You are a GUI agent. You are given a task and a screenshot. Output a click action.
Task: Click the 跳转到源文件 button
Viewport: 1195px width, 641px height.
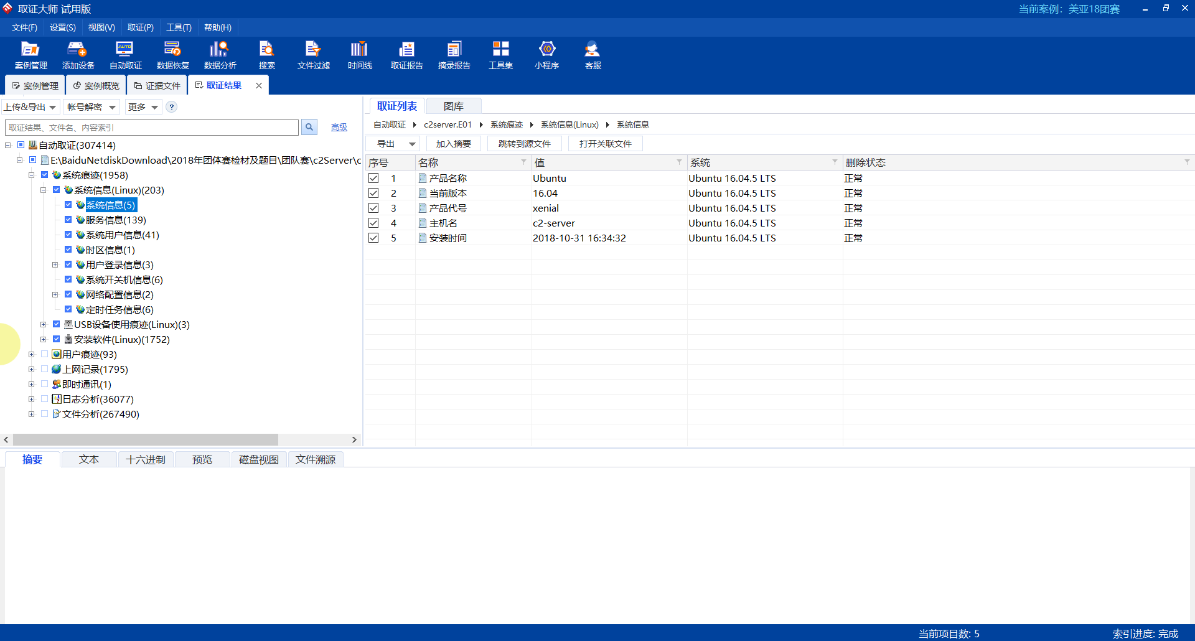click(x=525, y=144)
